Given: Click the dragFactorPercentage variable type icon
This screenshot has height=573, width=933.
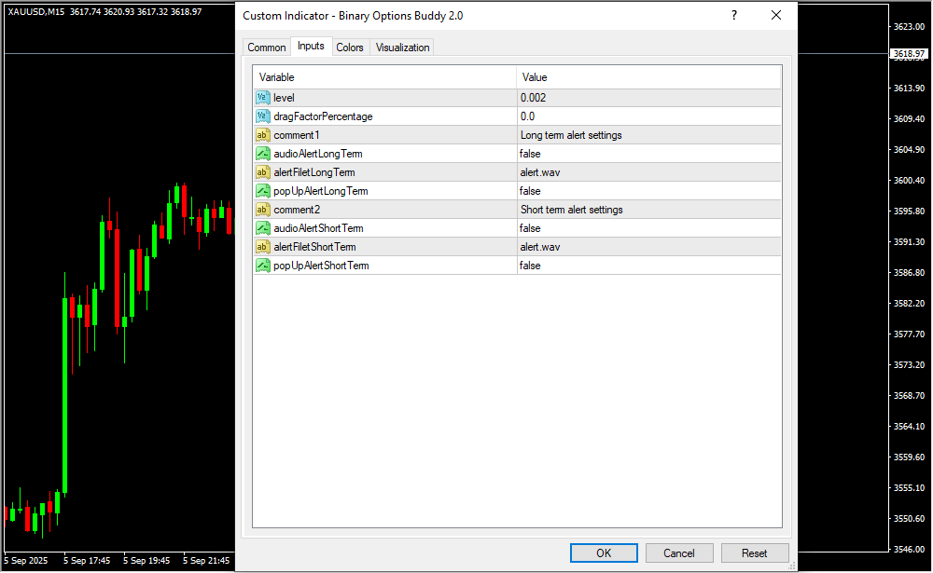Looking at the screenshot, I should 262,116.
